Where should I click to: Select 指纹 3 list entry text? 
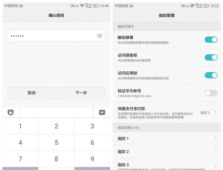point(123,165)
